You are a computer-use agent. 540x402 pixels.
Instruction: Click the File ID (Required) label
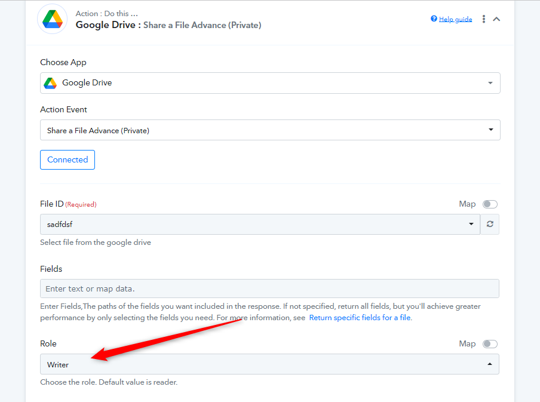tap(68, 204)
